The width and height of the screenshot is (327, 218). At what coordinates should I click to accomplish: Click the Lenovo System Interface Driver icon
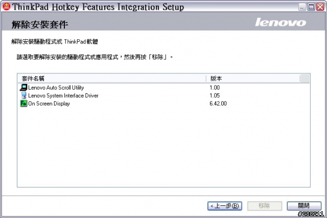(24, 95)
